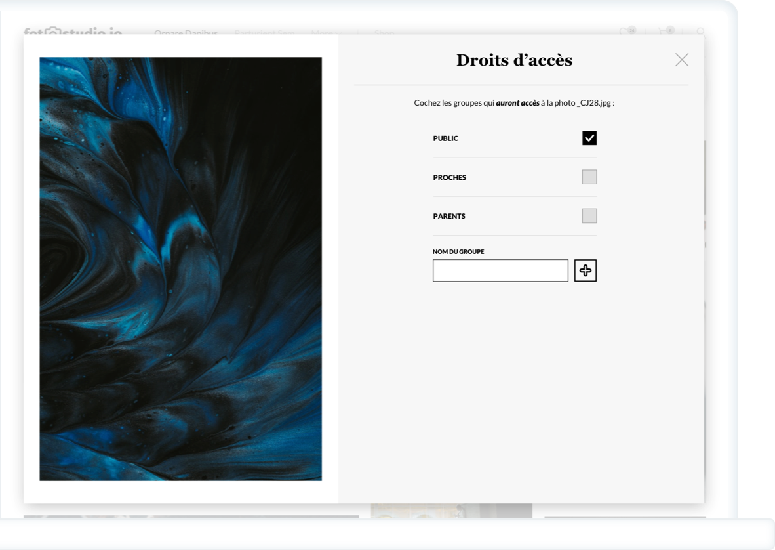Viewport: 775px width, 550px height.
Task: Click the PROCHES group label
Action: [450, 177]
